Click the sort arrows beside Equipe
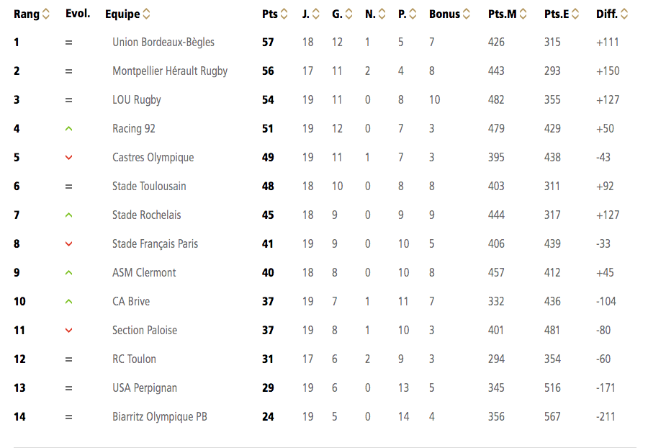 [146, 14]
